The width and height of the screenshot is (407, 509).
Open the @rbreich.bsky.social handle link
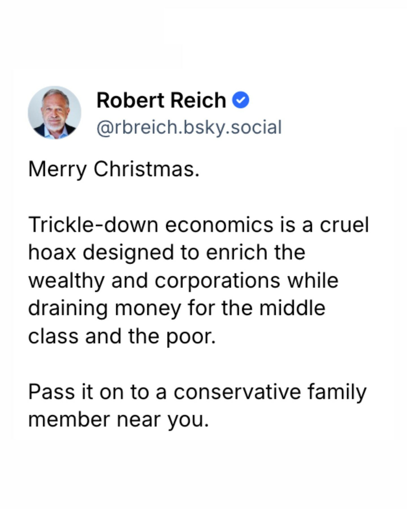pyautogui.click(x=189, y=128)
